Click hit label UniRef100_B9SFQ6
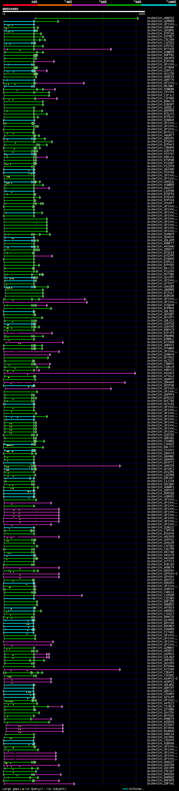Image resolution: width=179 pixels, height=791 pixels. [161, 385]
